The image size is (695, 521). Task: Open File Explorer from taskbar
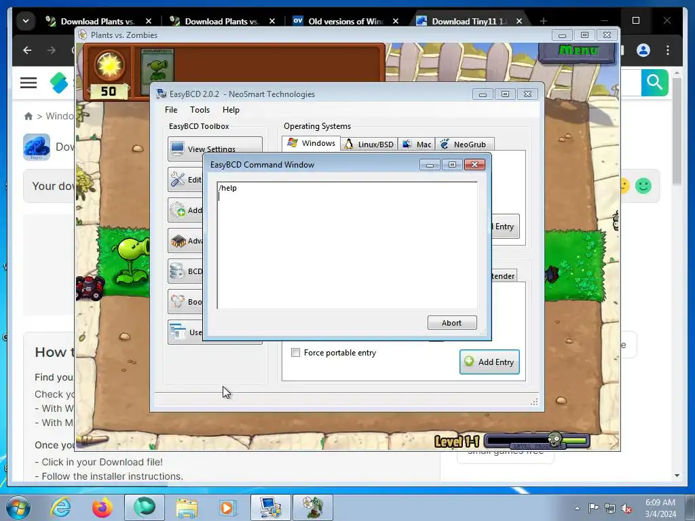coord(187,507)
